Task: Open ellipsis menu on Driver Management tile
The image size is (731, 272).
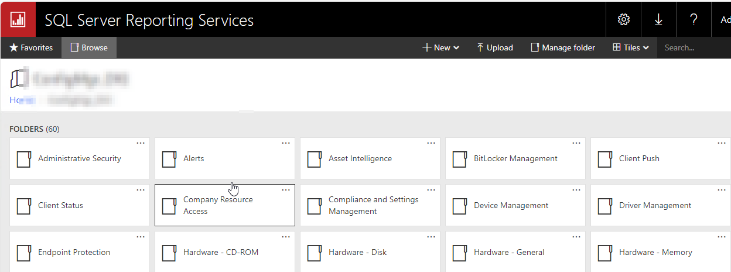Action: pos(722,190)
